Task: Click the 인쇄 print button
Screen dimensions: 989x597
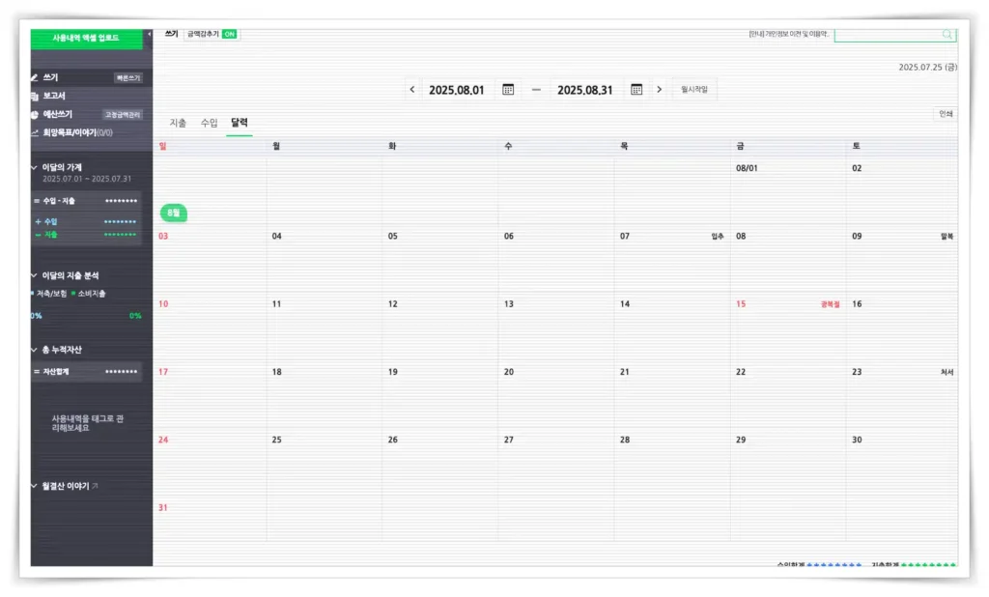Action: 946,114
